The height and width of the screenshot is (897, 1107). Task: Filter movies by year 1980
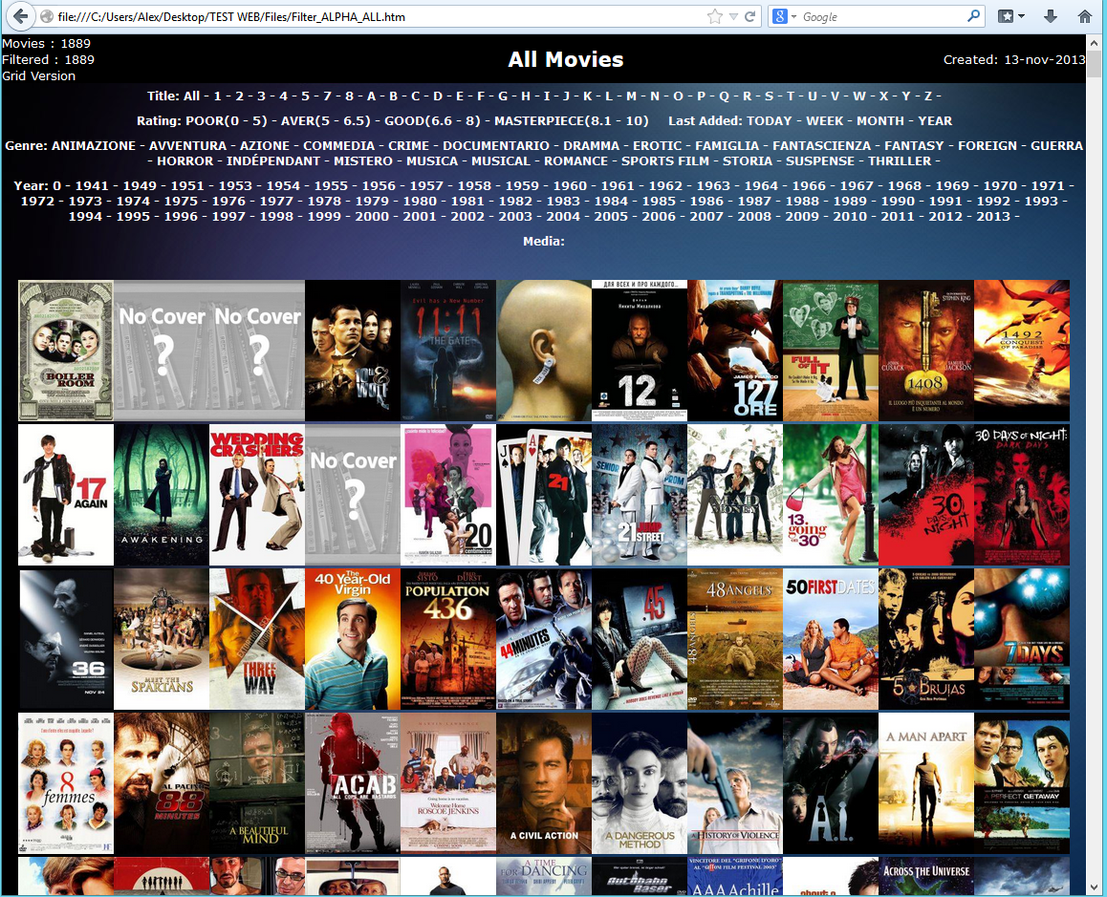pyautogui.click(x=420, y=201)
